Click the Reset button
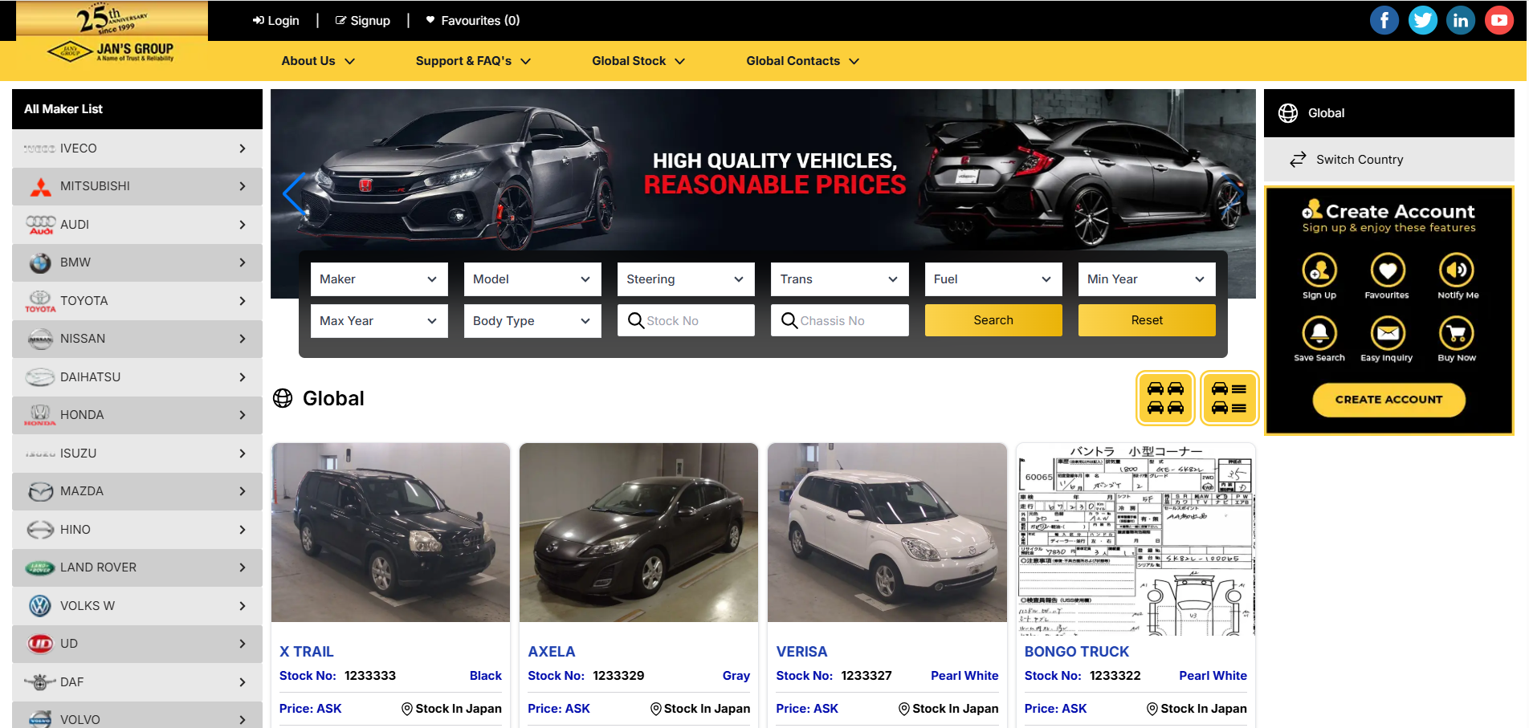The height and width of the screenshot is (728, 1529). [1147, 320]
